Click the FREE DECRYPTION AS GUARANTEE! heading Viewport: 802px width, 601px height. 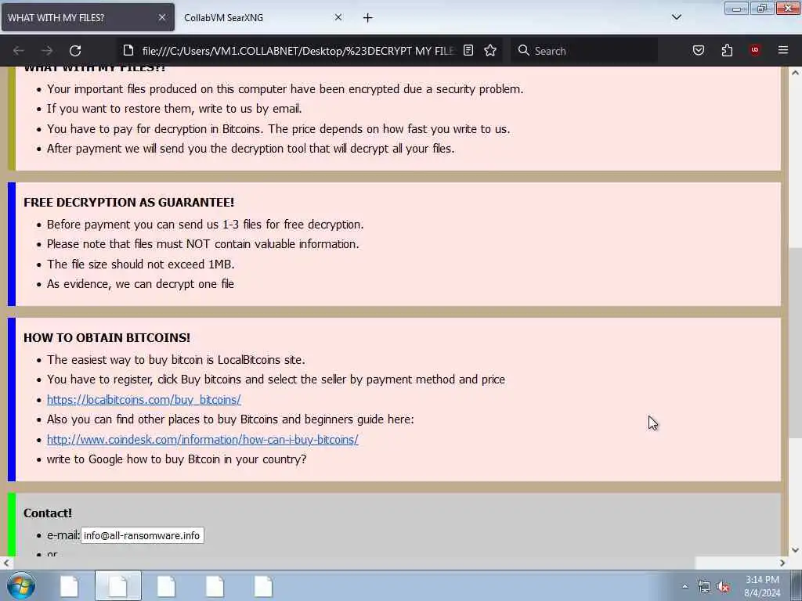129,203
